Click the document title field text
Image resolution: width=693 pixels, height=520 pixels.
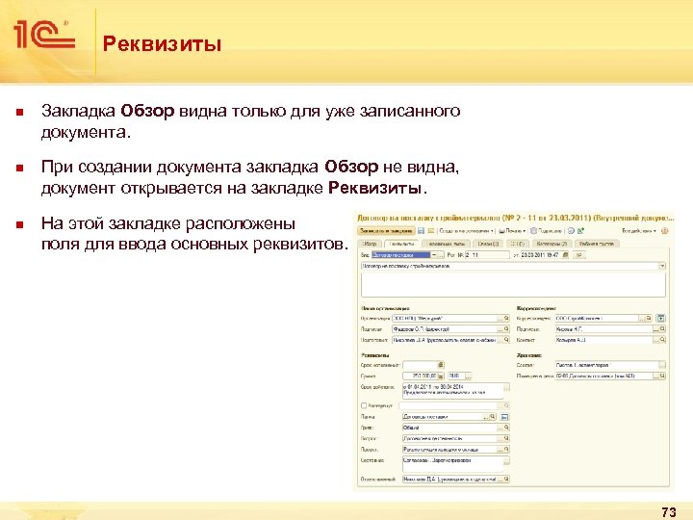pyautogui.click(x=510, y=266)
